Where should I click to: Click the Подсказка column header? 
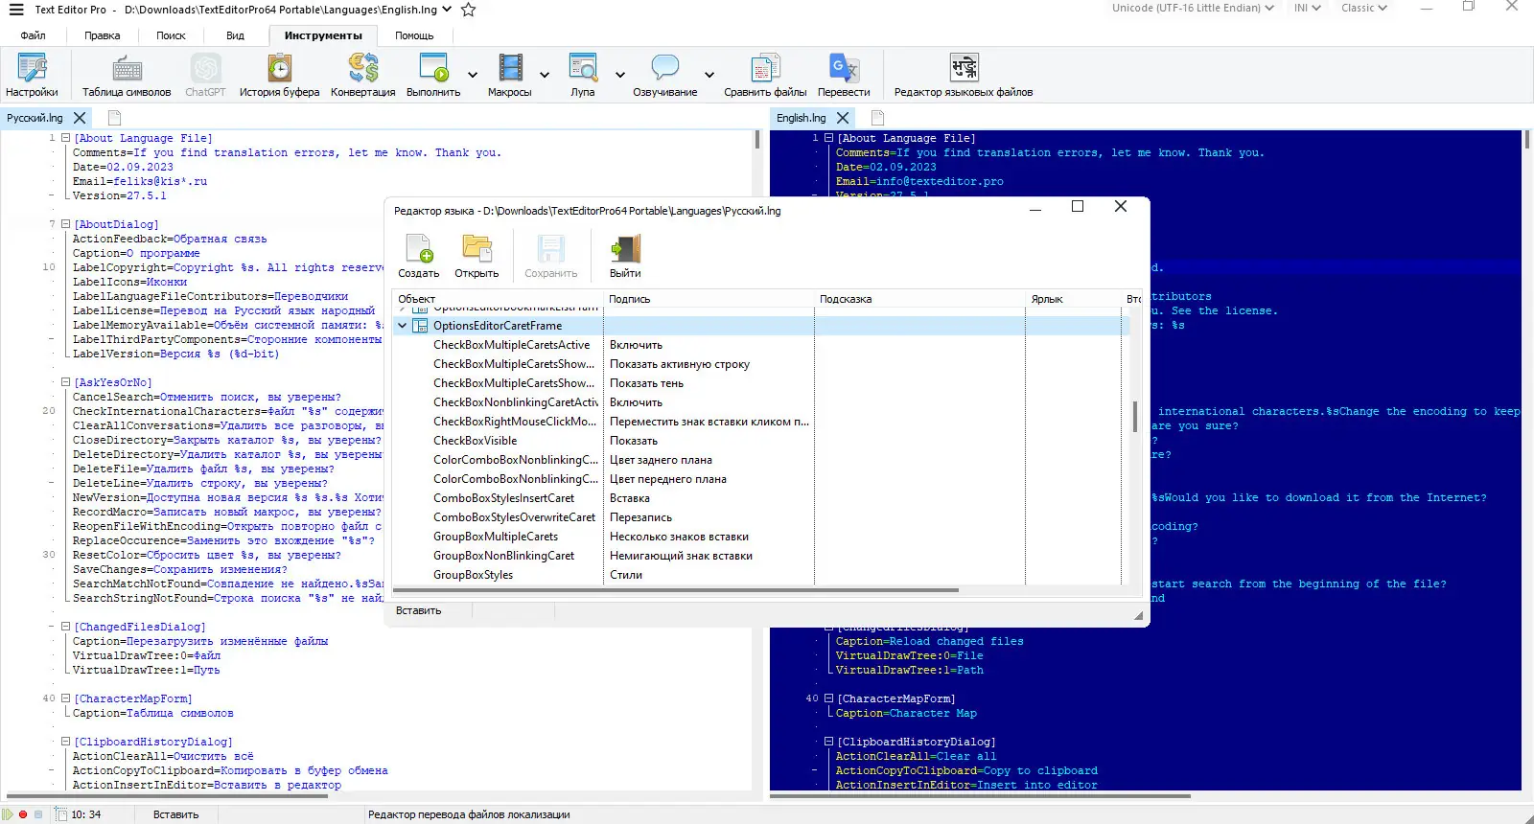(x=846, y=299)
